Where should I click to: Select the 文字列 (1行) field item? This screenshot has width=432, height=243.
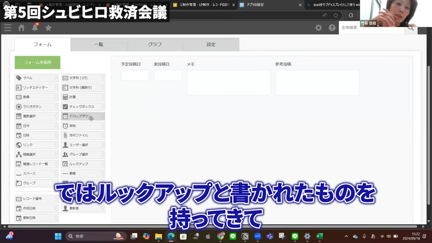click(x=83, y=78)
